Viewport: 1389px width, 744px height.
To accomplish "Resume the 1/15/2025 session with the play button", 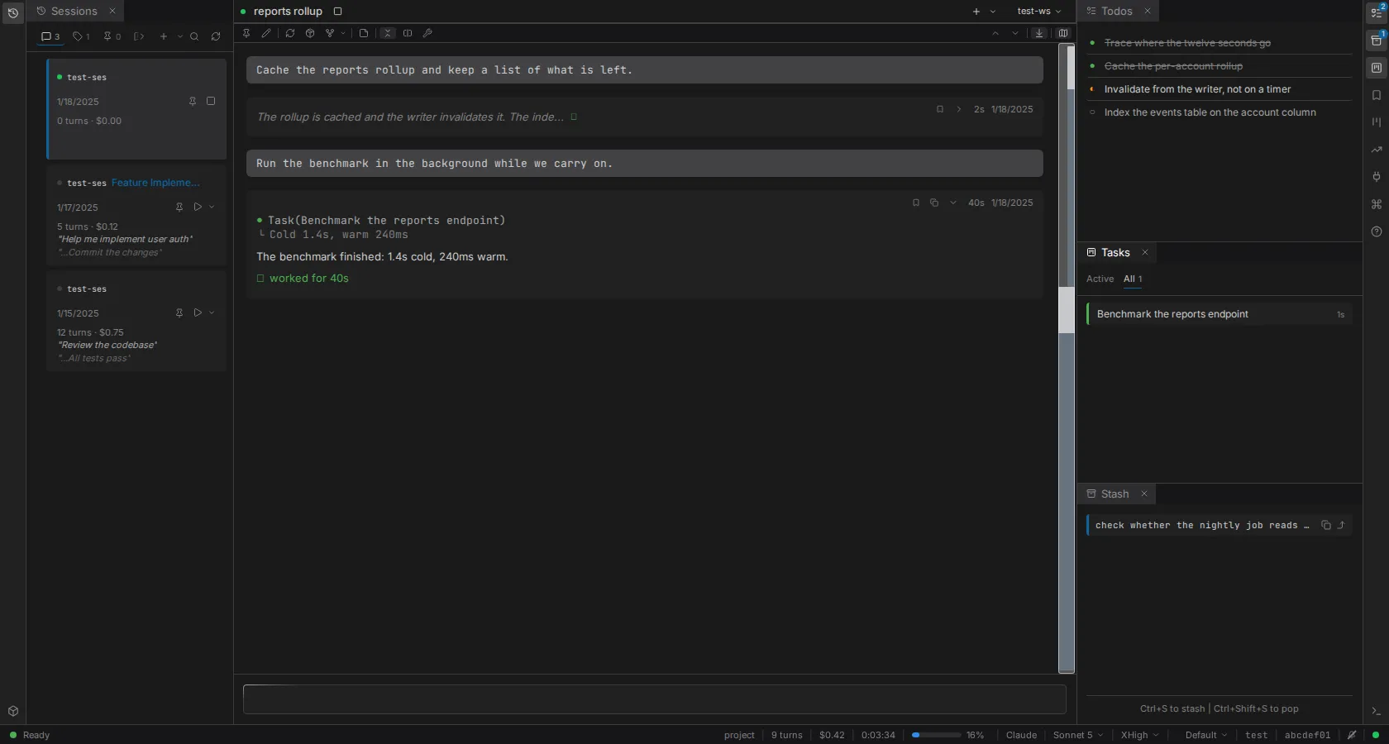I will pos(198,312).
